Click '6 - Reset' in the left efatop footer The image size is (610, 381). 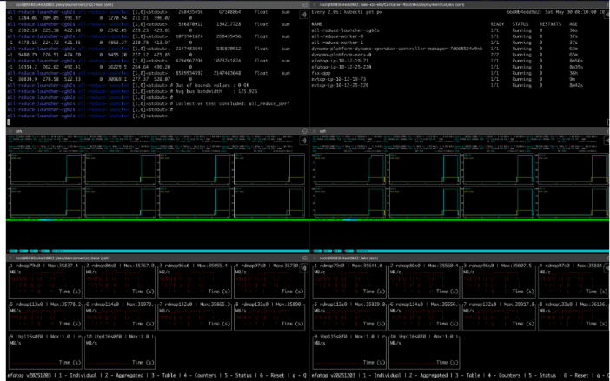tap(272, 375)
